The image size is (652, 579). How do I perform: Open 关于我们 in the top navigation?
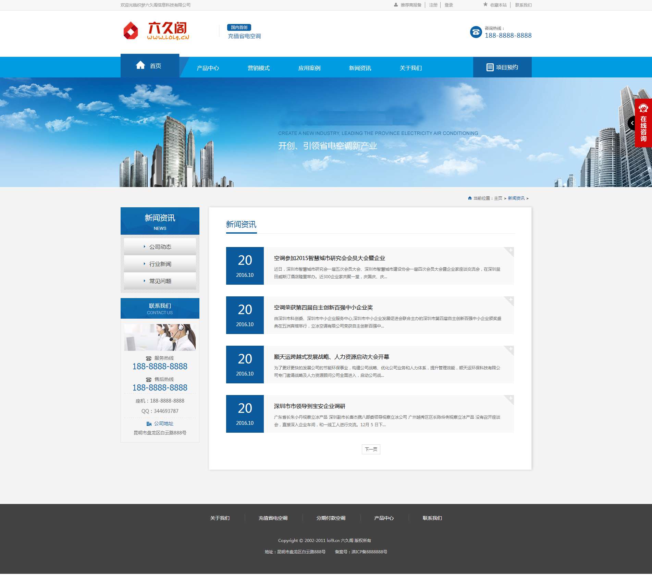tap(411, 68)
